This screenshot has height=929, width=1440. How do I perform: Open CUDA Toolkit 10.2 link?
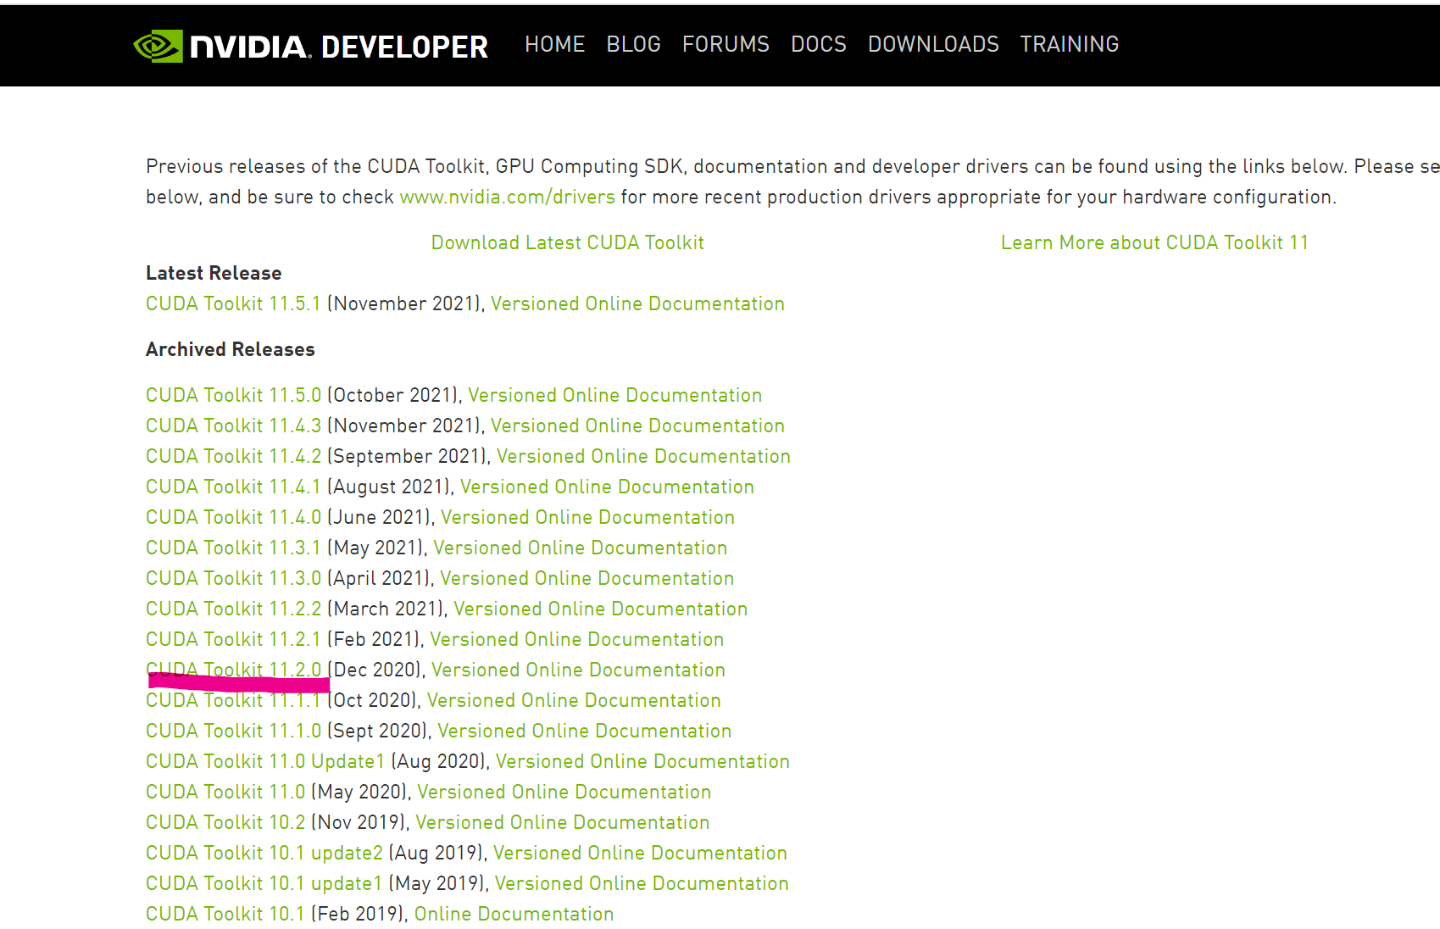[225, 822]
